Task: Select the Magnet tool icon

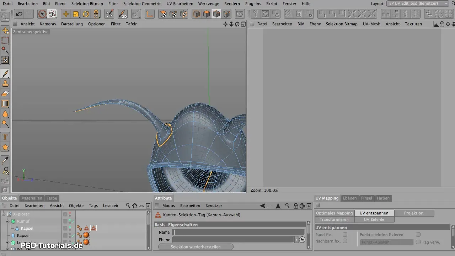Action: click(x=96, y=14)
